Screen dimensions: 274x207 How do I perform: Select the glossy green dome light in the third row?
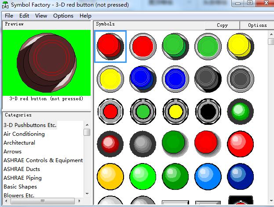(x=240, y=111)
